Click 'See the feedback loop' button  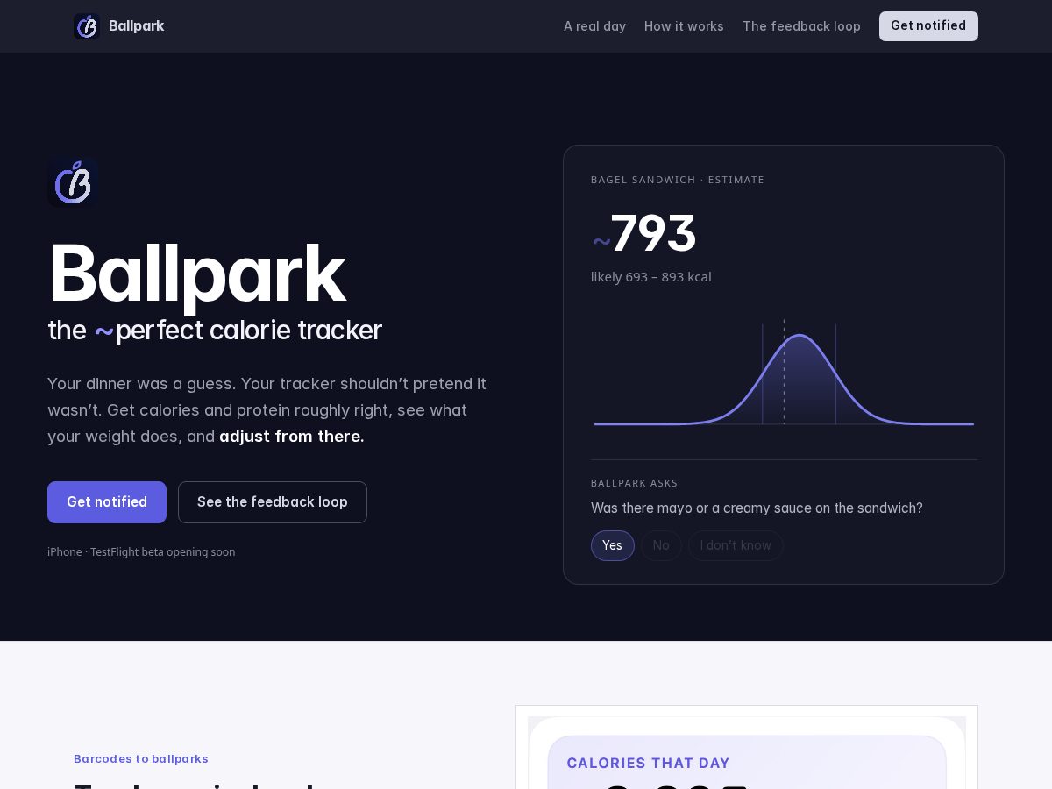tap(273, 502)
